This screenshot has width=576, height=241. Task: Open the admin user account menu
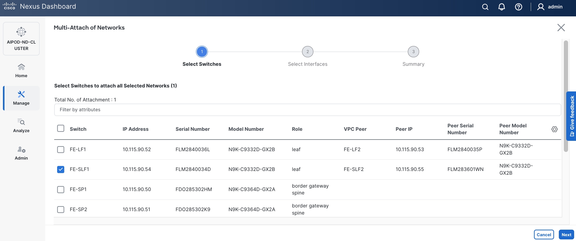tap(550, 7)
